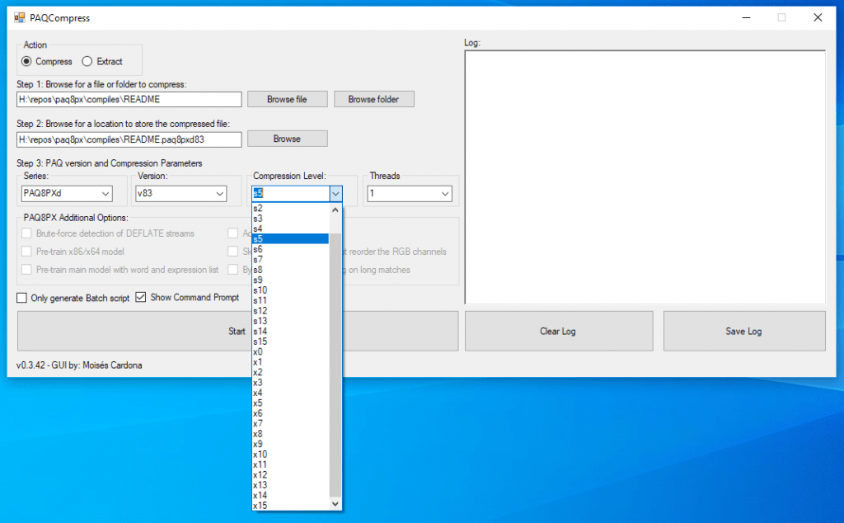Viewport: 844px width, 523px height.
Task: Choose s14 from the level list
Action: [291, 332]
